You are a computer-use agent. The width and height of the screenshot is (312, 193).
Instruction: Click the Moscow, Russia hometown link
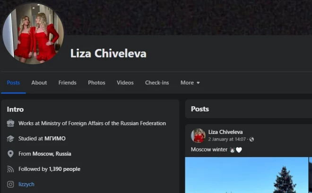[52, 154]
